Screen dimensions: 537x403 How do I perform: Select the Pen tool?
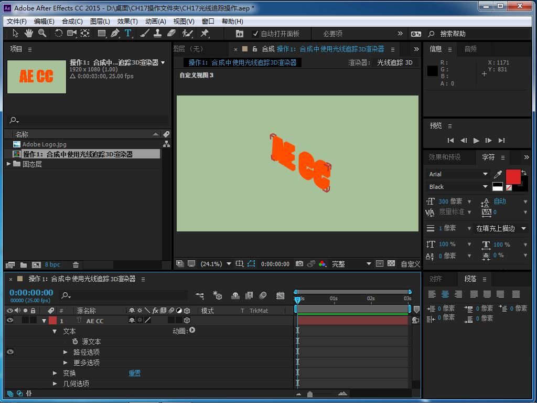point(115,33)
